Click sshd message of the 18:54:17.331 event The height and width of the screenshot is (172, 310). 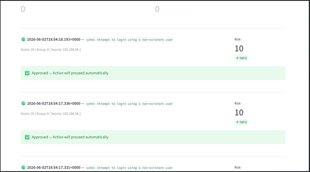(130, 168)
